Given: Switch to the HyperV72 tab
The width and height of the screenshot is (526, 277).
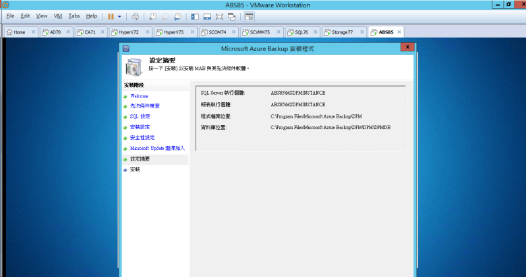Looking at the screenshot, I should (128, 32).
